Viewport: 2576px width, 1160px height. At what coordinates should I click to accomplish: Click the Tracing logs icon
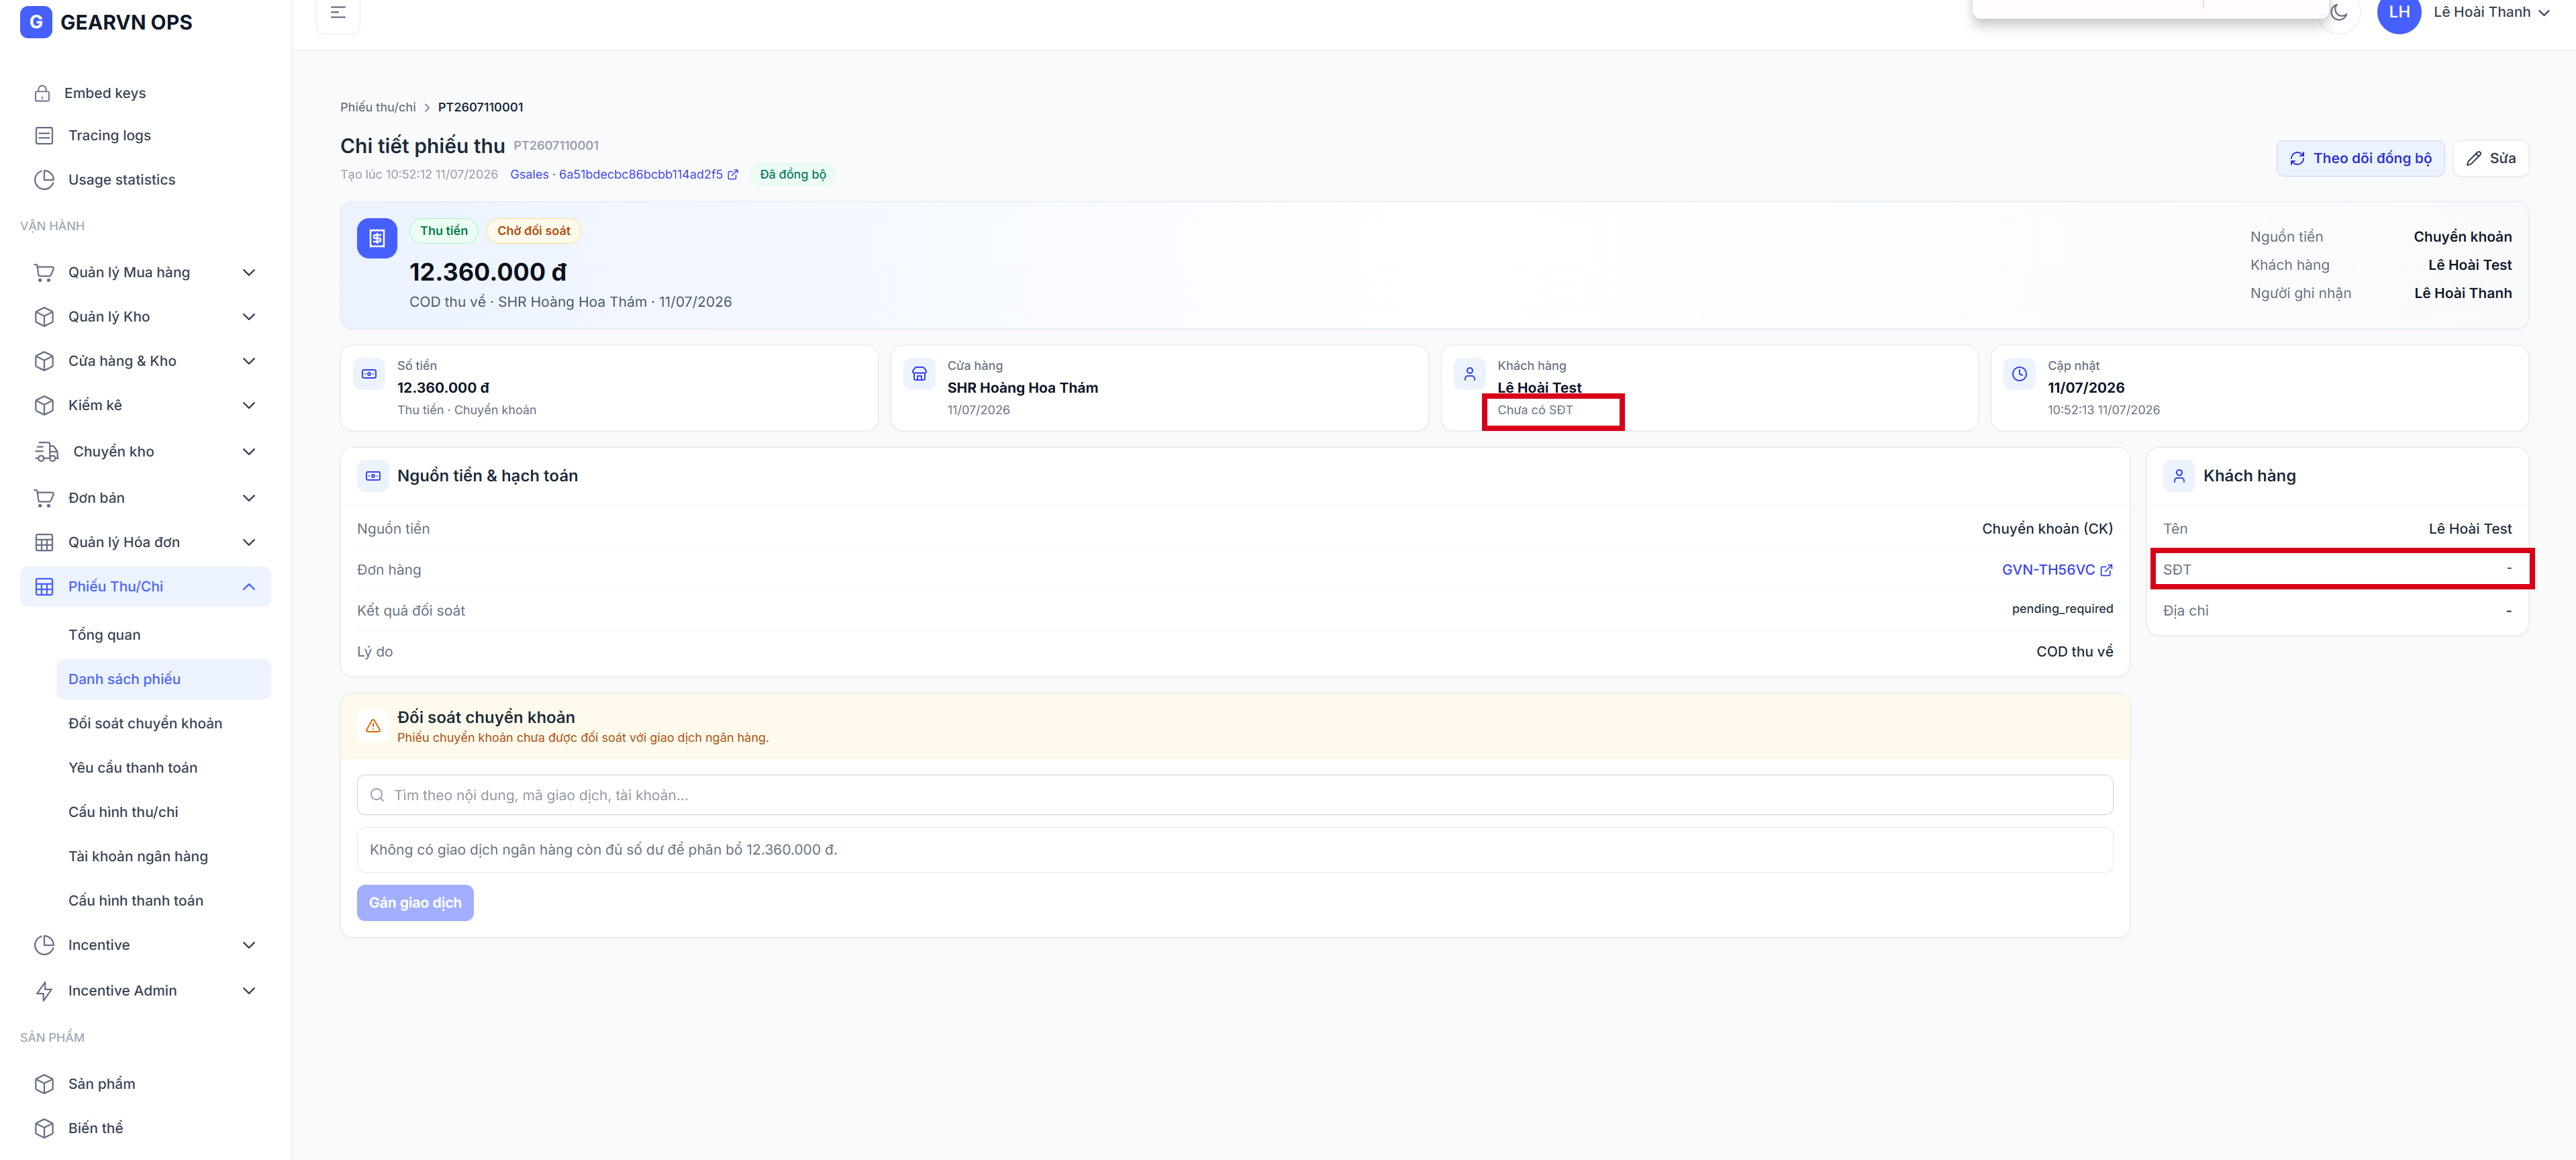44,135
